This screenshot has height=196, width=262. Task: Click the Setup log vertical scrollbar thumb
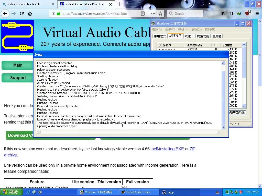[x=223, y=98]
